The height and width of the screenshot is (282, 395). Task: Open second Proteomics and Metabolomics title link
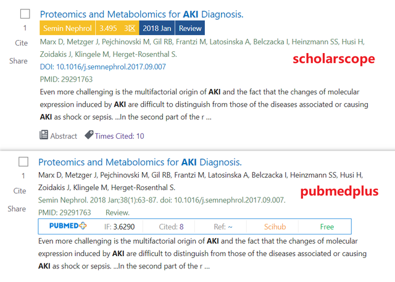[140, 162]
